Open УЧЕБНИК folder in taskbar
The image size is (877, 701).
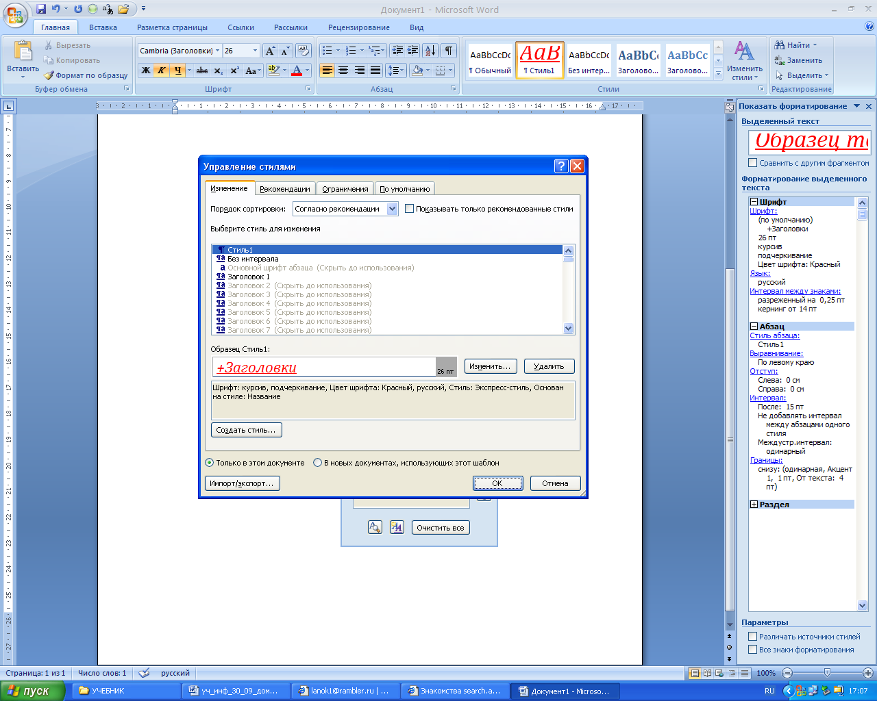(x=127, y=691)
